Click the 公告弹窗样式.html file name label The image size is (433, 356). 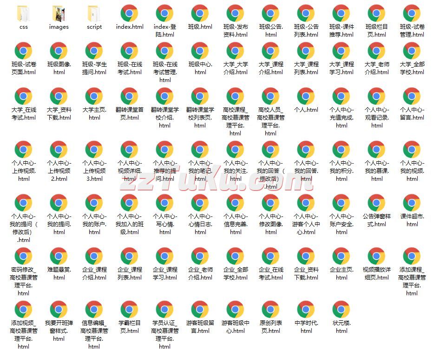click(x=376, y=220)
